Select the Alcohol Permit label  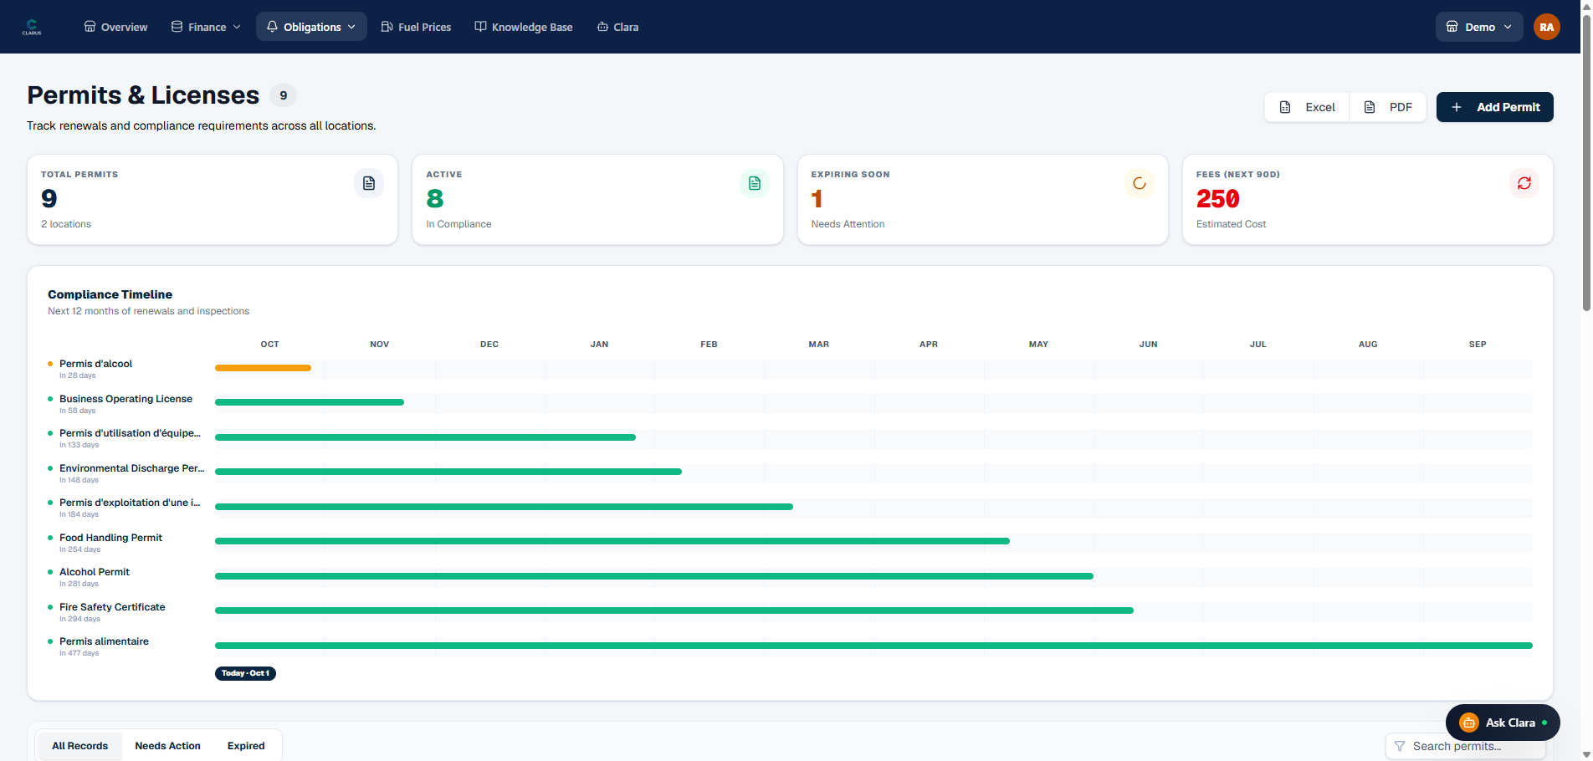[x=95, y=572]
